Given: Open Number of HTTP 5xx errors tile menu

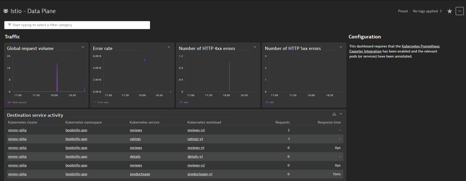Looking at the screenshot, I should (x=341, y=47).
